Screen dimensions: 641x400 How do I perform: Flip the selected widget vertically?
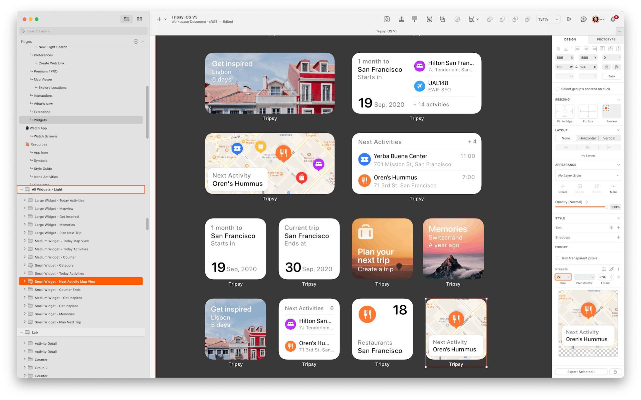click(x=617, y=67)
